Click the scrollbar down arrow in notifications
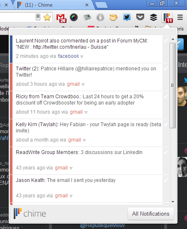 coord(173,202)
